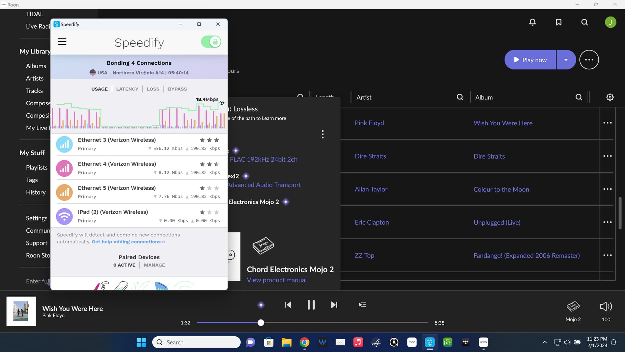Open the volume control showing 100

pos(606,311)
